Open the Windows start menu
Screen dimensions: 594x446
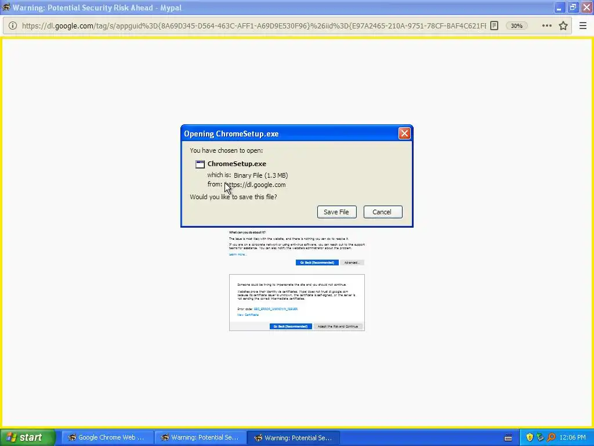click(x=28, y=437)
